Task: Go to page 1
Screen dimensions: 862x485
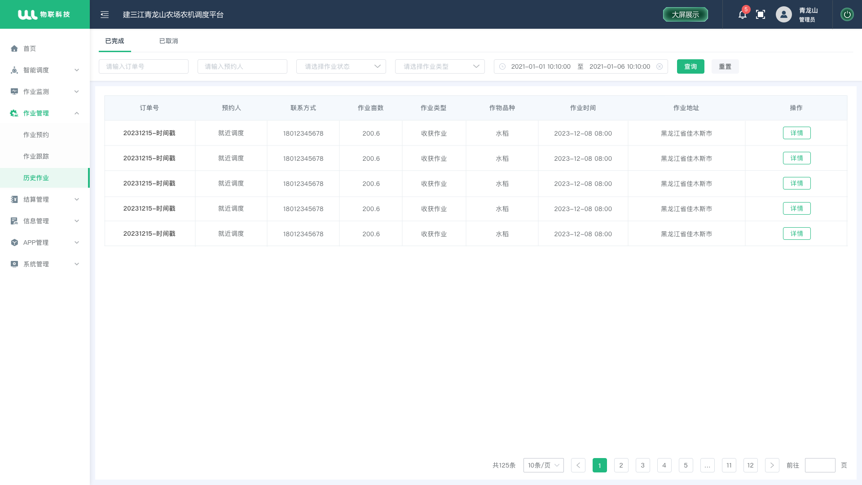Action: pos(600,465)
